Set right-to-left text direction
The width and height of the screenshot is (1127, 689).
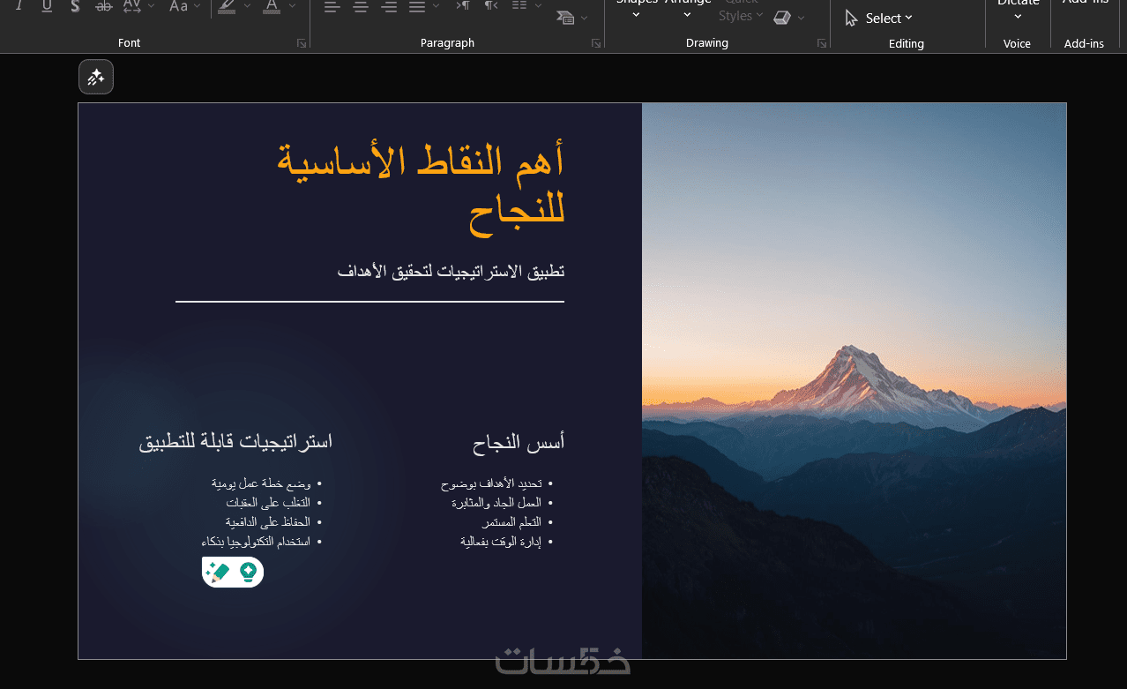pyautogui.click(x=491, y=5)
